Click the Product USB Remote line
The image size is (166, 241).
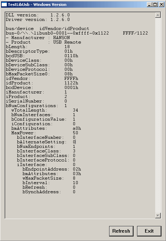[43, 42]
